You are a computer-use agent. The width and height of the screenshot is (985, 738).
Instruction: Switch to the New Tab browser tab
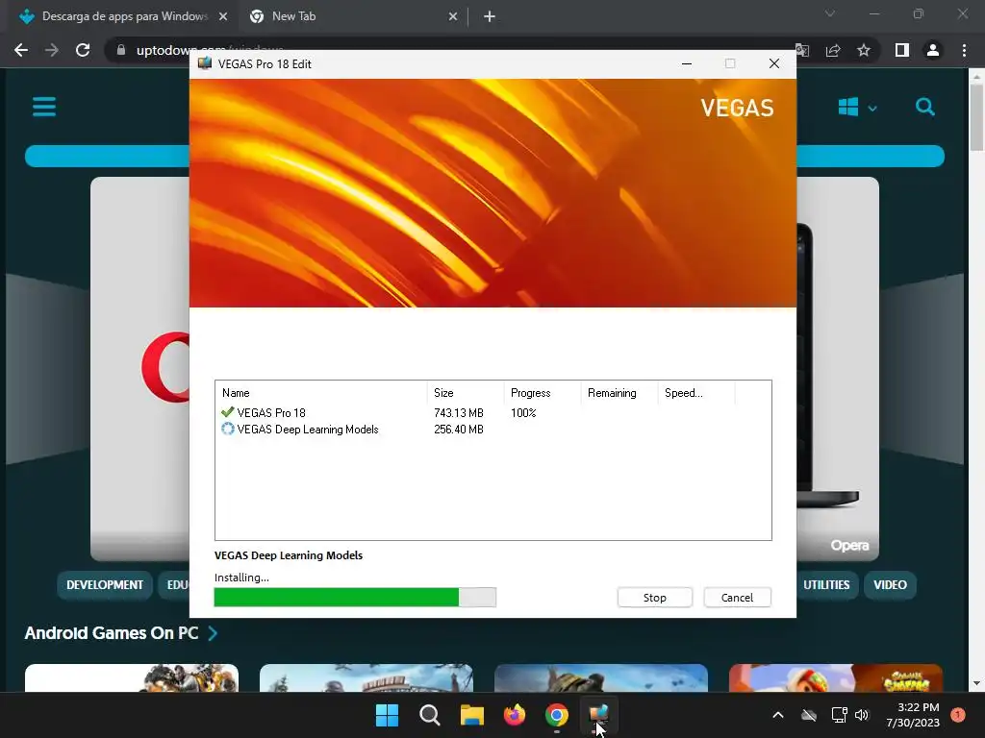click(352, 16)
